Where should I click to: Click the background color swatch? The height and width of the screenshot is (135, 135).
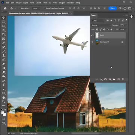click(x=4, y=114)
